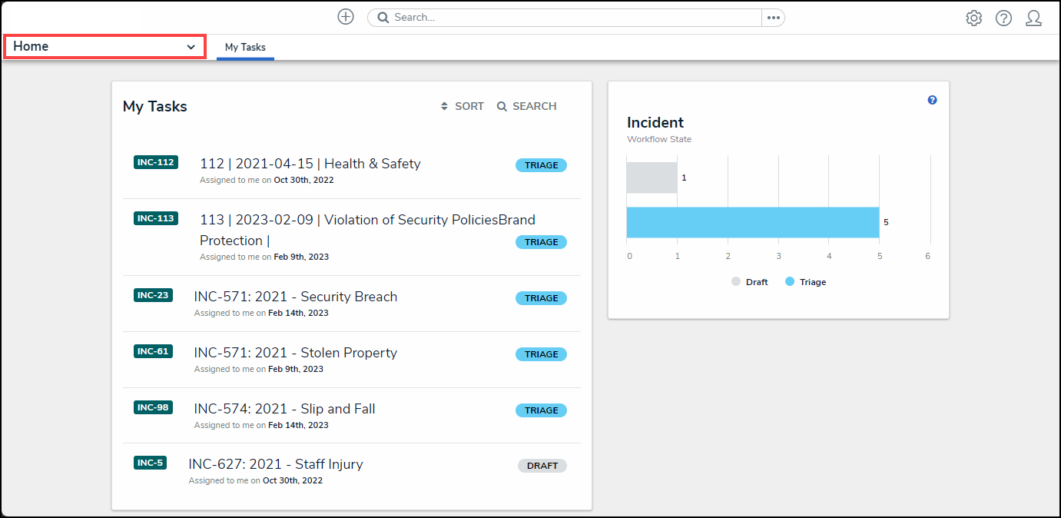Click the gray Draft bar in chart

point(652,178)
